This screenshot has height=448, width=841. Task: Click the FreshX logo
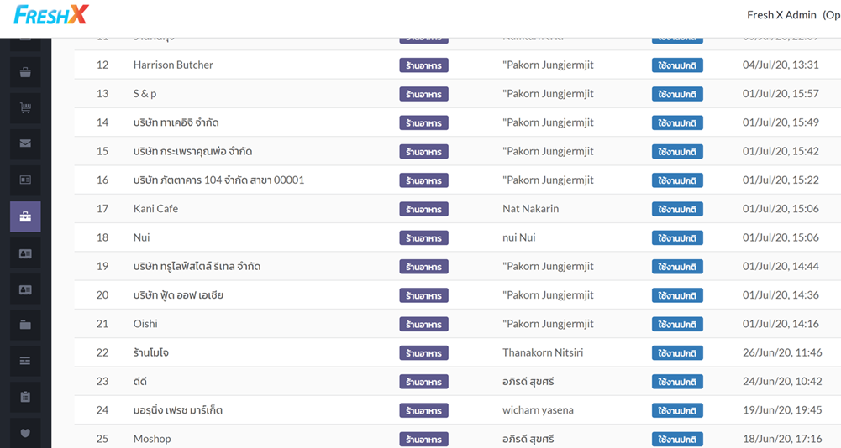[x=51, y=15]
